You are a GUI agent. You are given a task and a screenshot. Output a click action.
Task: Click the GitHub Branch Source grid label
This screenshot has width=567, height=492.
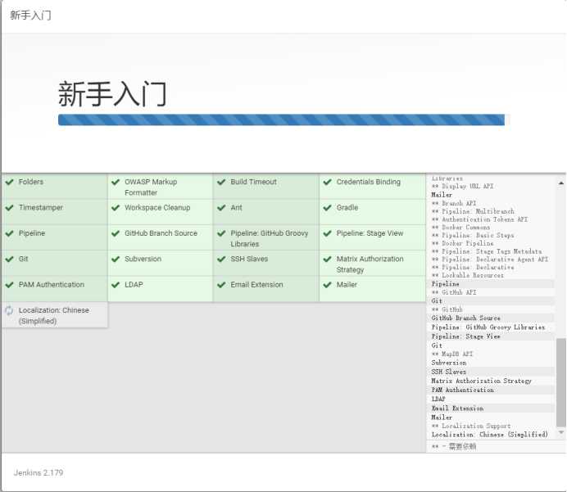161,233
